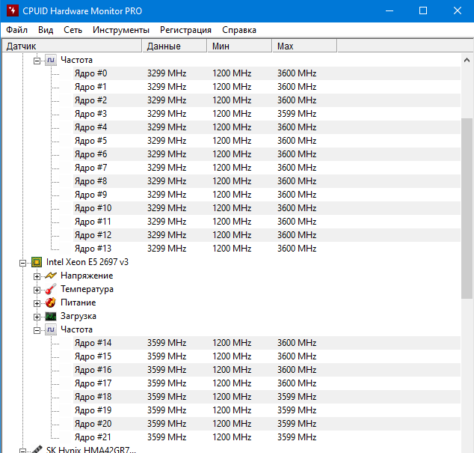474x453 pixels.
Task: Click the Загрузка label
Action: point(79,316)
